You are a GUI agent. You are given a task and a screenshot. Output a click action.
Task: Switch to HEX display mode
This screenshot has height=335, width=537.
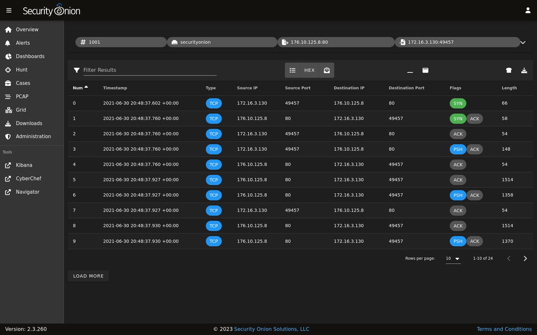click(309, 70)
